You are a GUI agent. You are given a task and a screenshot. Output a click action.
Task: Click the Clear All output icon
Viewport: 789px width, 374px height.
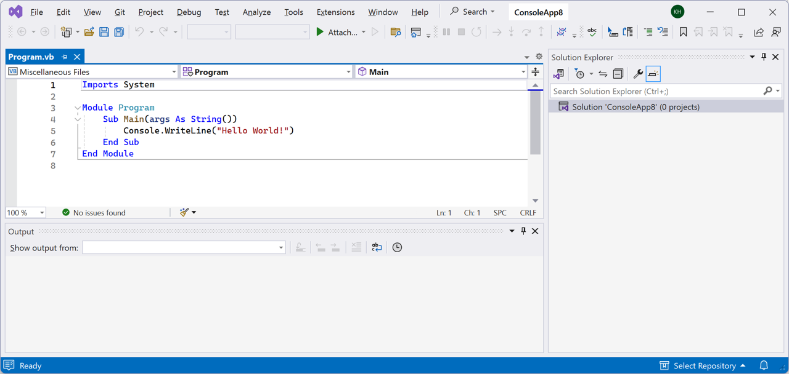point(356,247)
